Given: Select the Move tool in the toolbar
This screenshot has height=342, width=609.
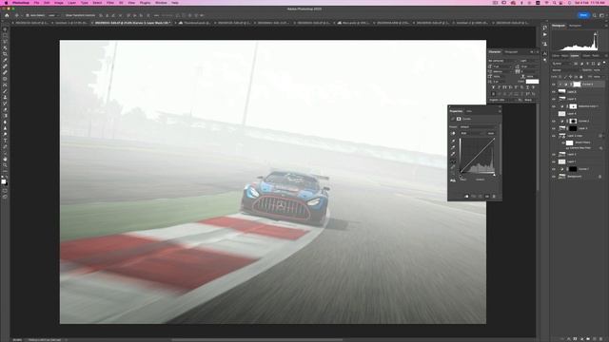Looking at the screenshot, I should tap(5, 29).
